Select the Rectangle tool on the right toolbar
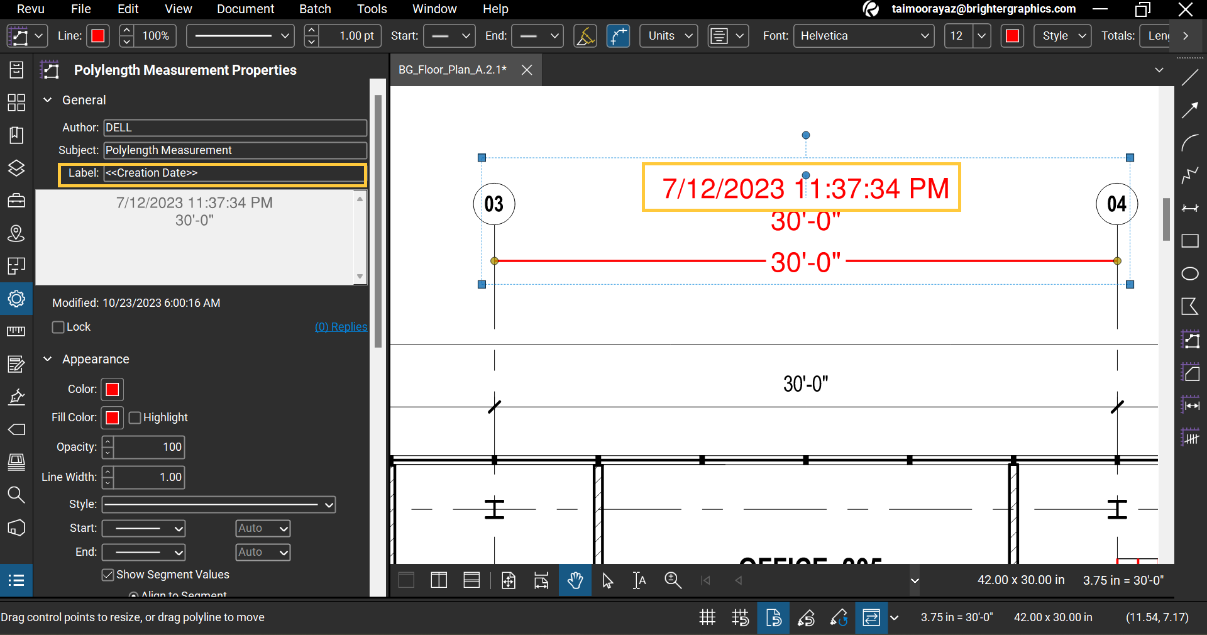 point(1190,241)
